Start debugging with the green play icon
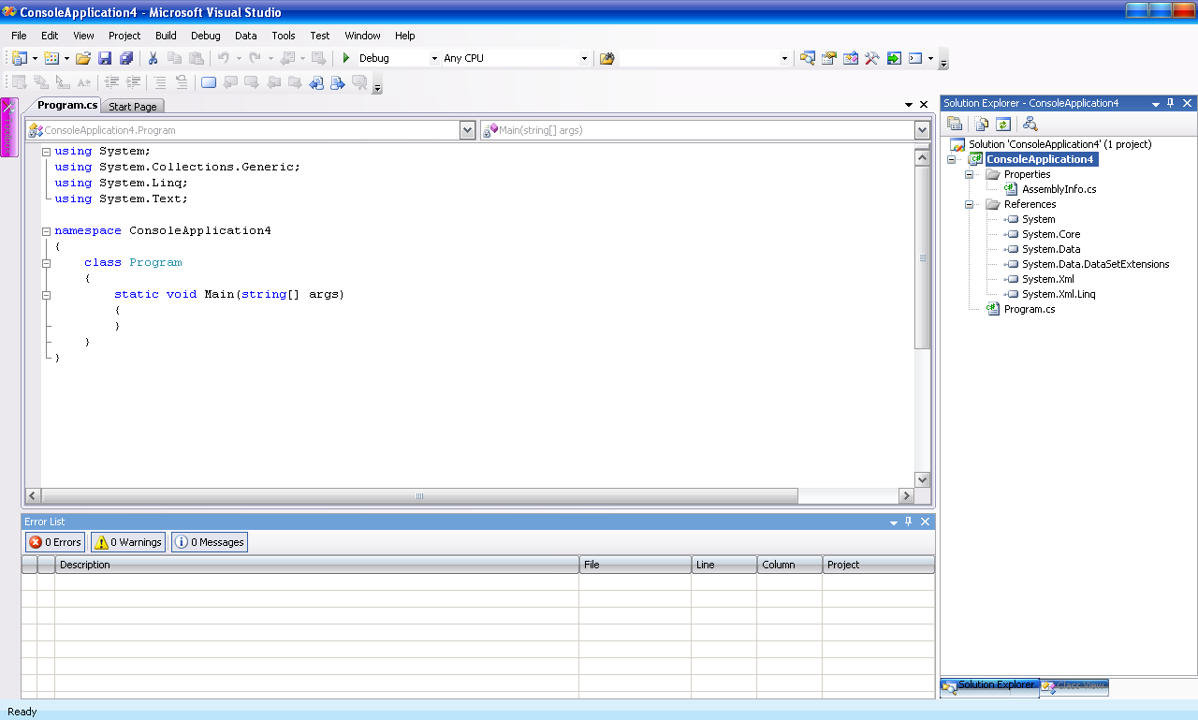This screenshot has height=720, width=1198. [x=346, y=58]
